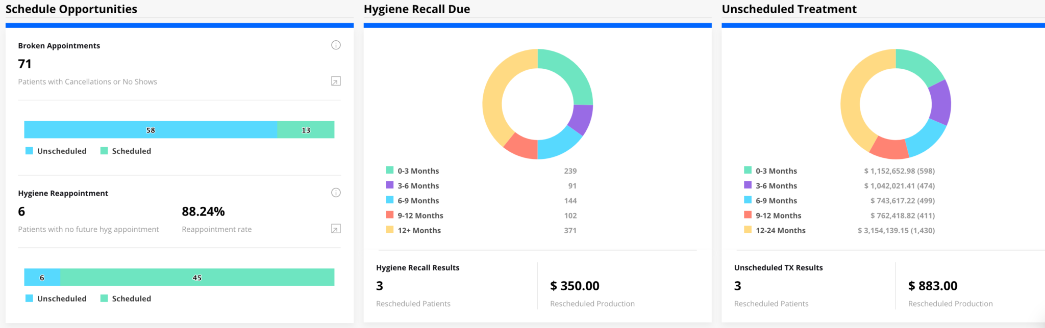Screen dimensions: 1045x328
Task: Click the $ 883.00 Rescheduled Production value
Action: pos(932,286)
